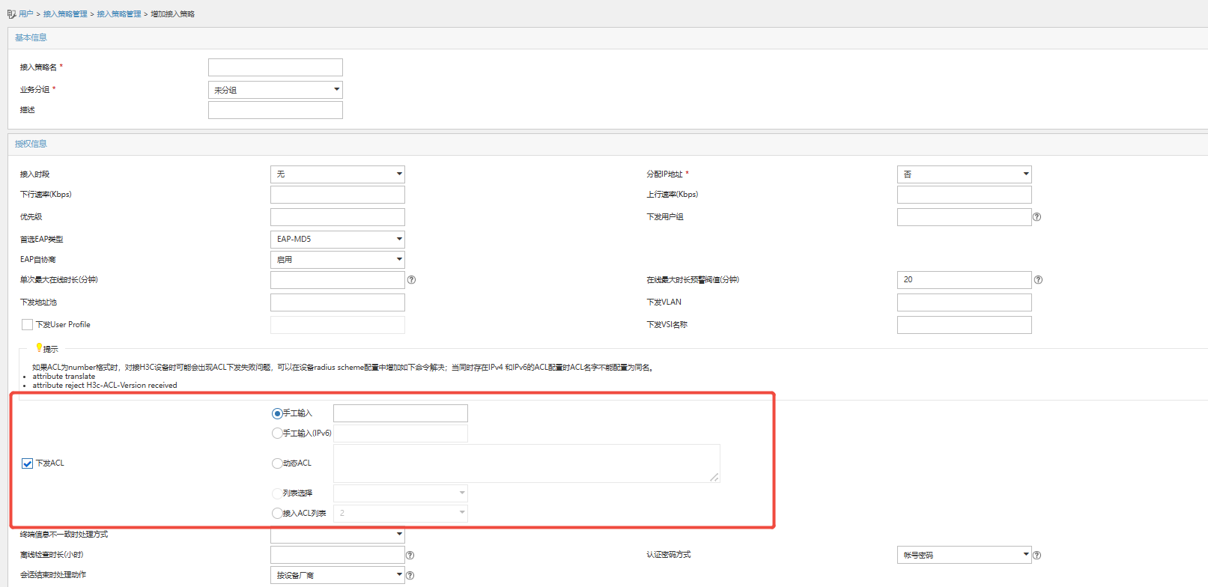Click help icon next to 在线最大时长预警阈值 field
This screenshot has width=1208, height=587.
[x=1038, y=280]
